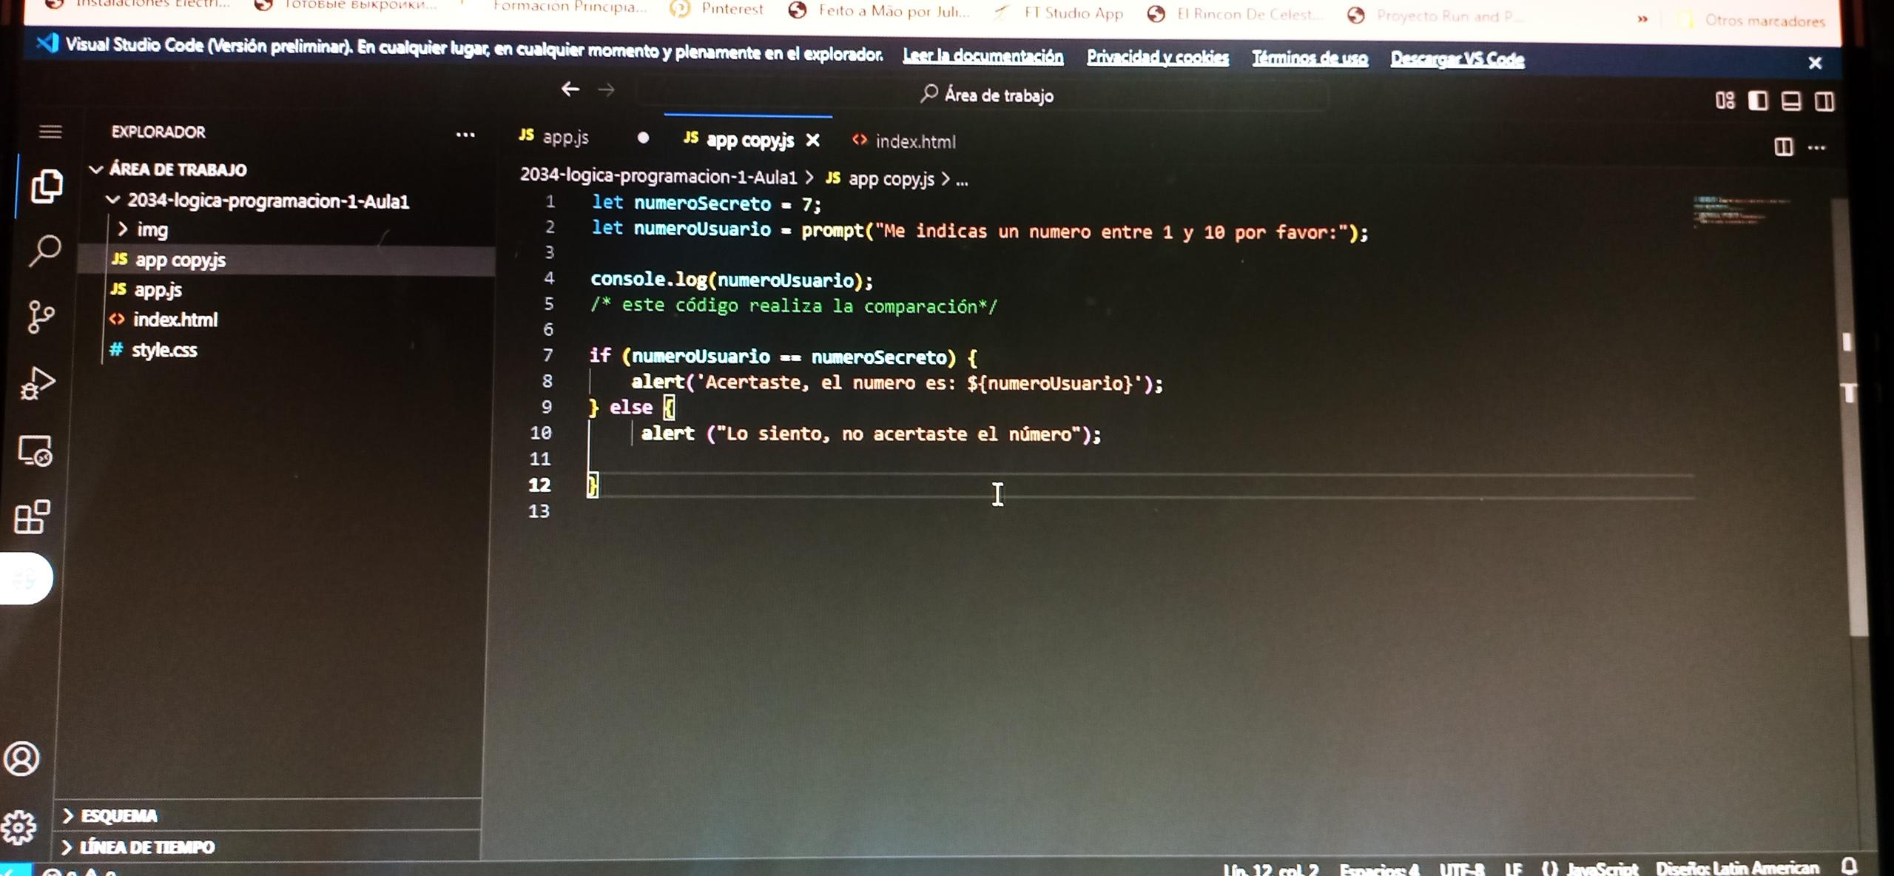1894x876 pixels.
Task: Go back with the left arrow
Action: [x=570, y=90]
